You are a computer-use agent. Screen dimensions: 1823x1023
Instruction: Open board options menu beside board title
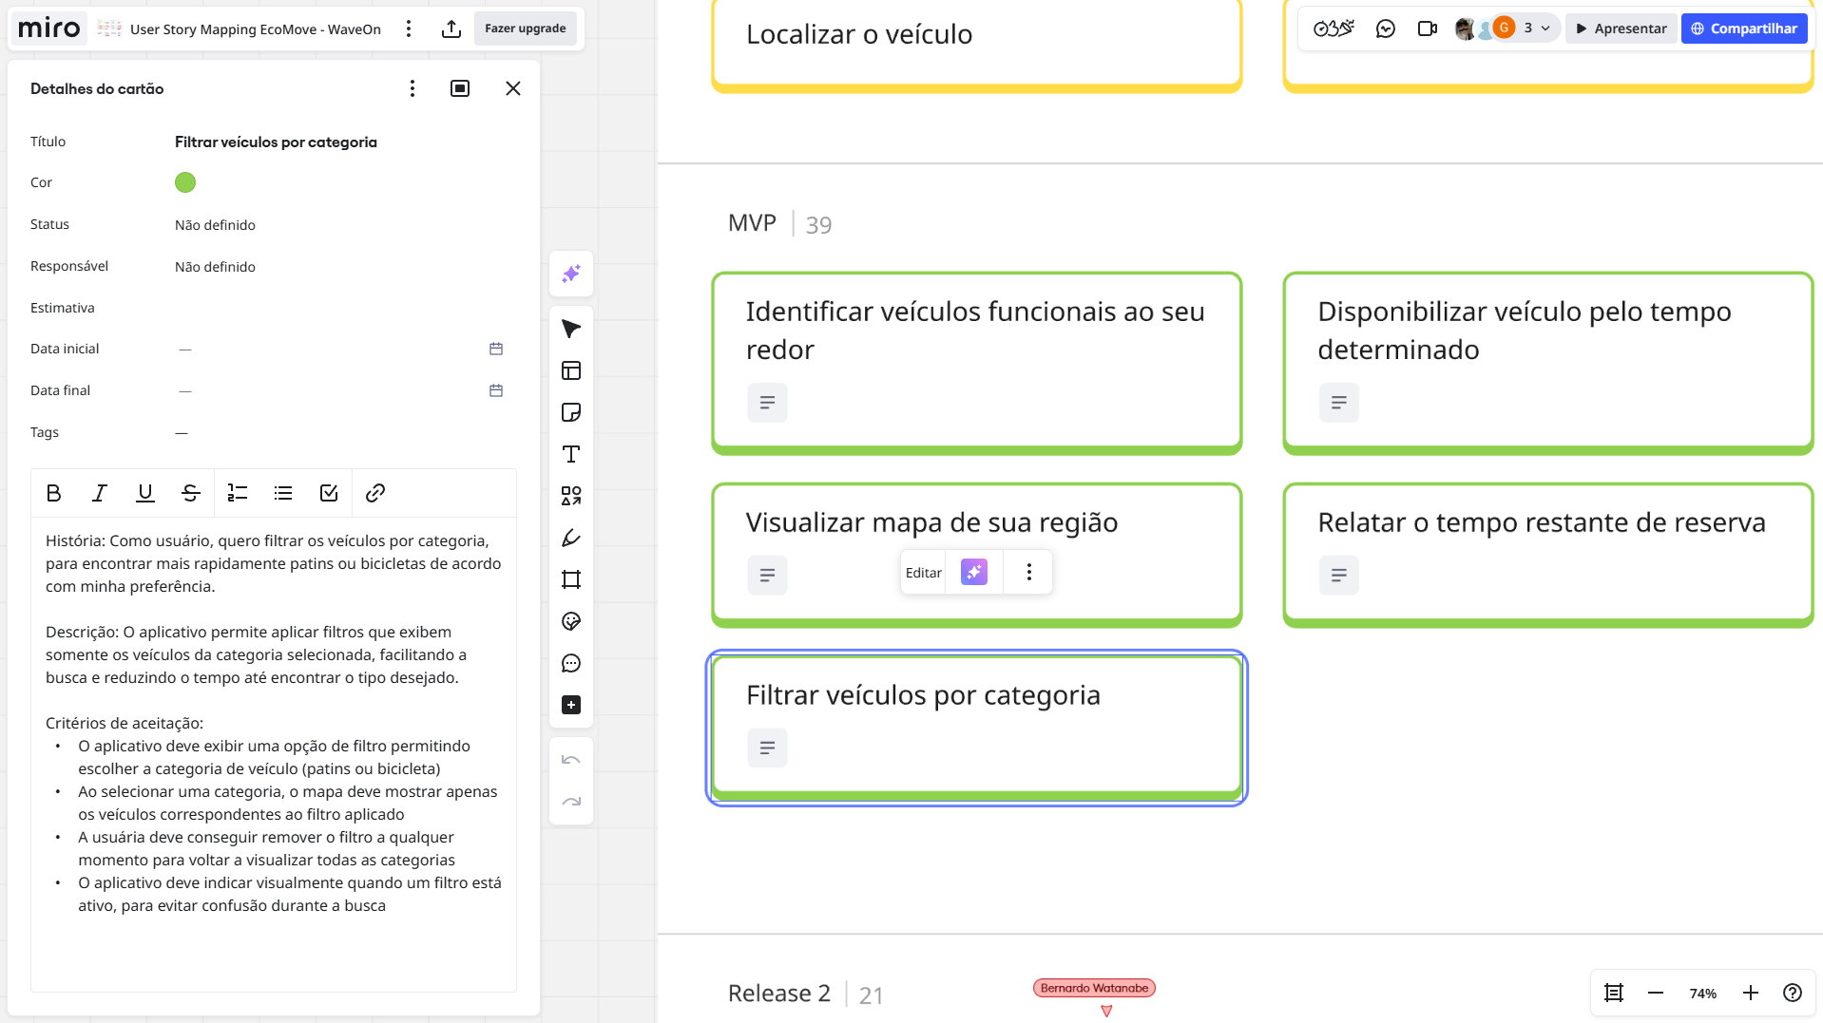(x=409, y=28)
